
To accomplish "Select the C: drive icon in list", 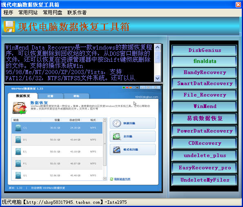I will point(18,128).
